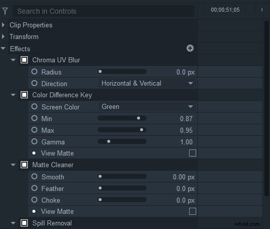Click the filter funnel icon
The height and width of the screenshot is (229, 270).
[5, 11]
